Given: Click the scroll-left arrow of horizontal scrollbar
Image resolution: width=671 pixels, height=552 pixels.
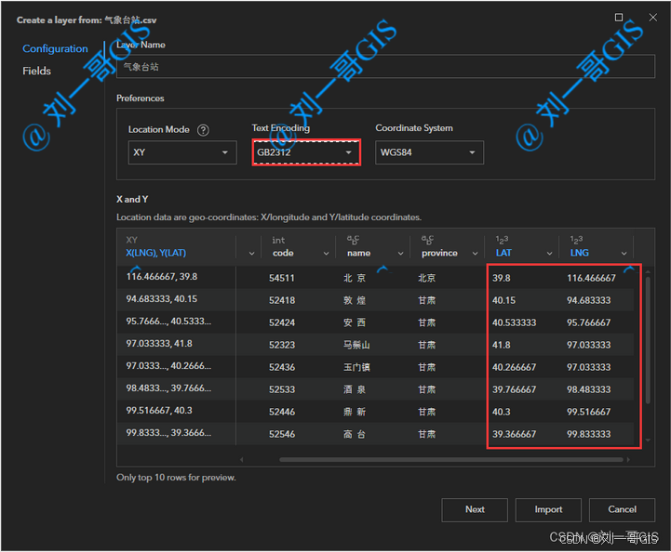Looking at the screenshot, I should click(x=242, y=460).
